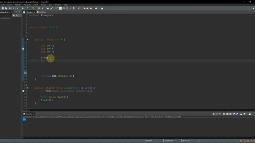Image resolution: width=255 pixels, height=143 pixels.
Task: Click the Console horizontal scrollbar left arrow
Action: click(x=24, y=138)
